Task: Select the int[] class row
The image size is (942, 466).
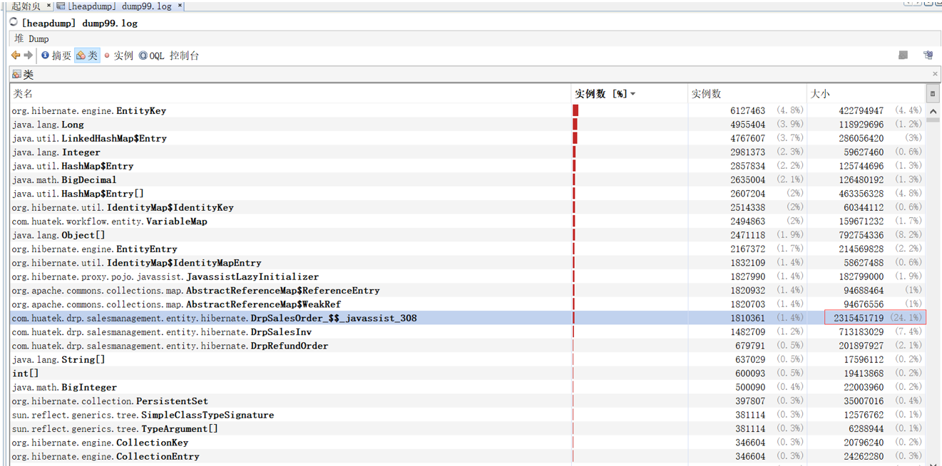Action: point(468,373)
